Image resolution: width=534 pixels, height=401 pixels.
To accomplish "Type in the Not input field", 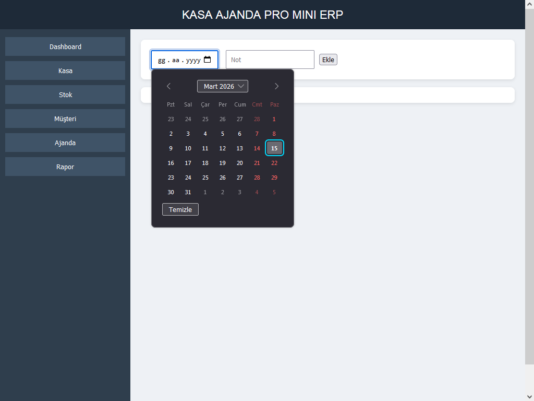I will point(270,60).
